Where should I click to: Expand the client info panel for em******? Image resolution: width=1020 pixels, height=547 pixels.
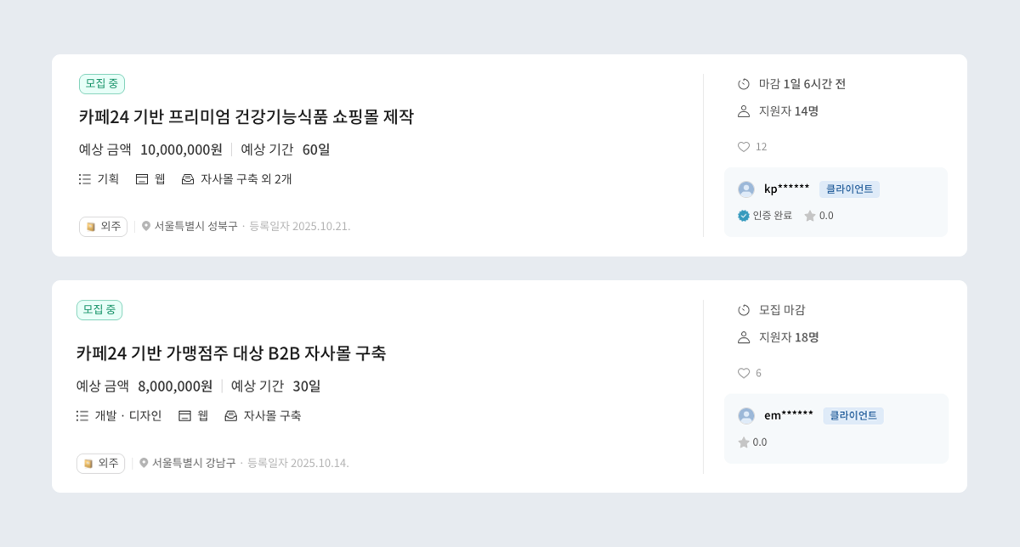(836, 428)
